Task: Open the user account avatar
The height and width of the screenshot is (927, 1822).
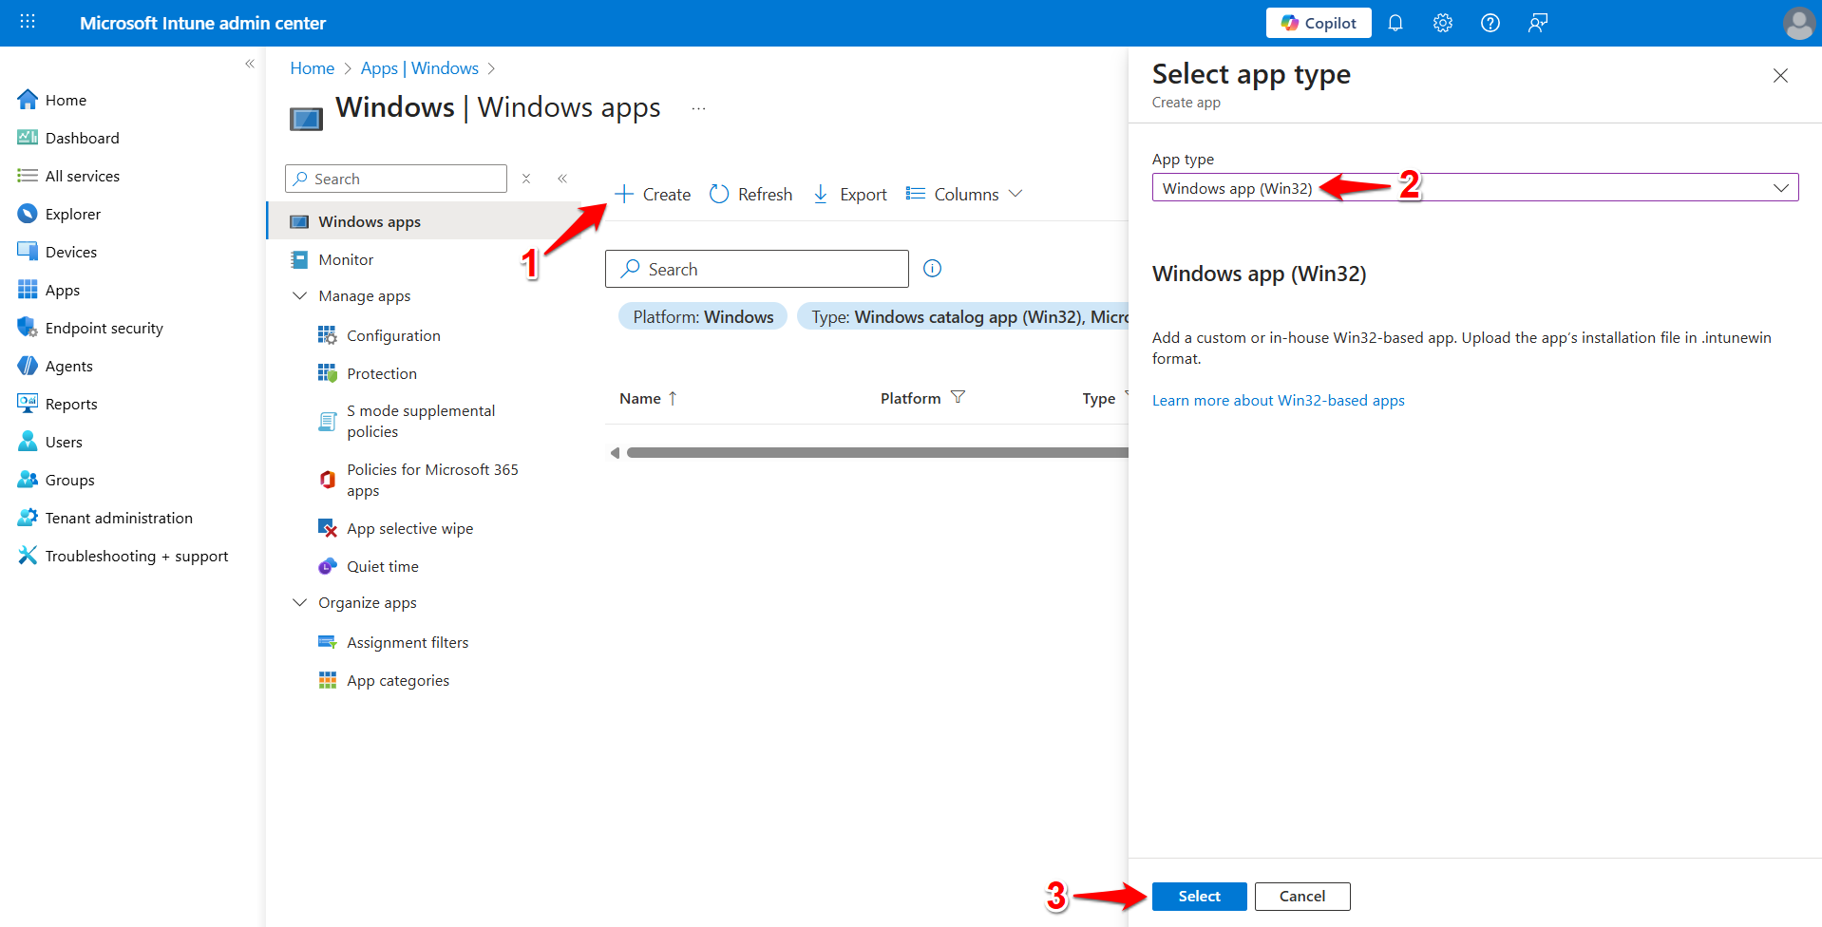Action: [x=1799, y=23]
